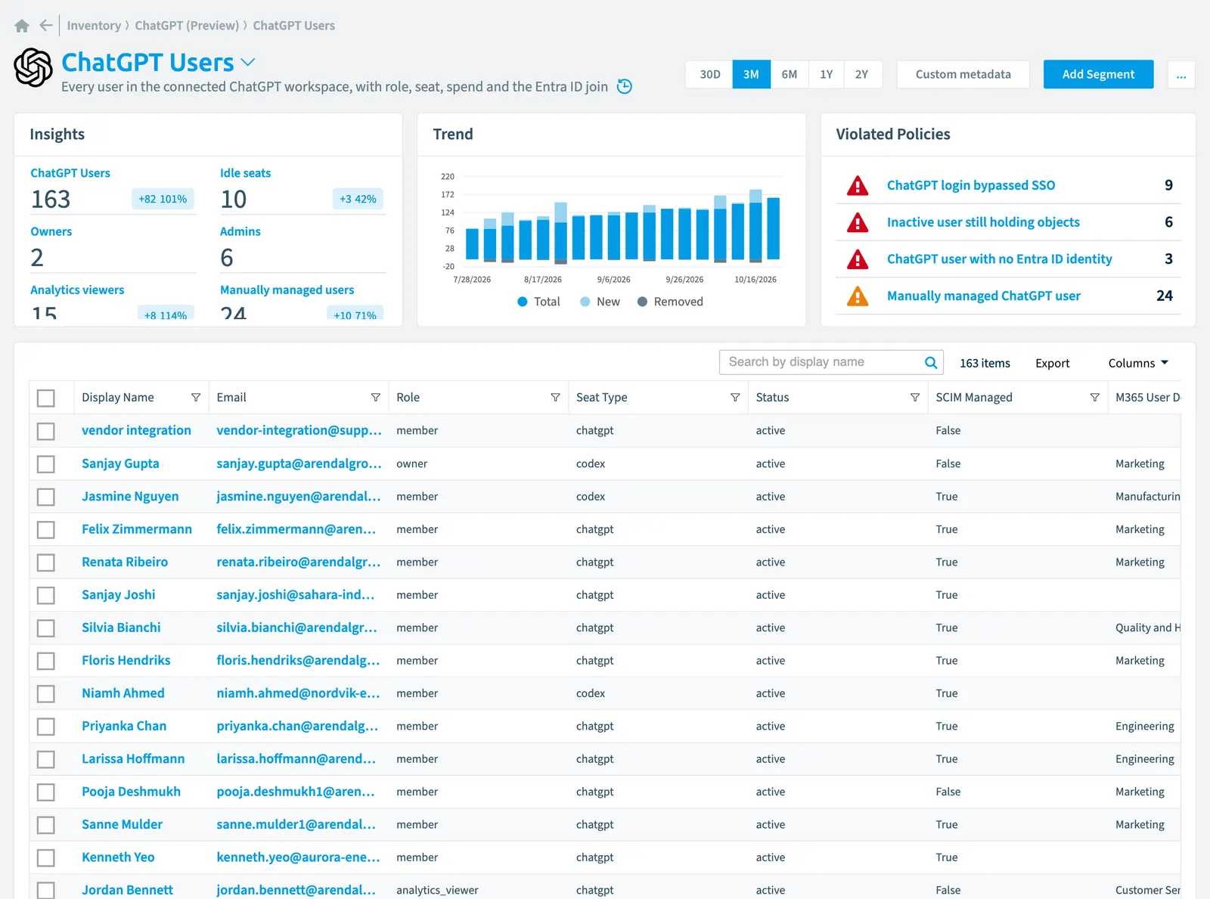This screenshot has height=899, width=1210.
Task: Toggle the Total series legend swatch
Action: [523, 302]
